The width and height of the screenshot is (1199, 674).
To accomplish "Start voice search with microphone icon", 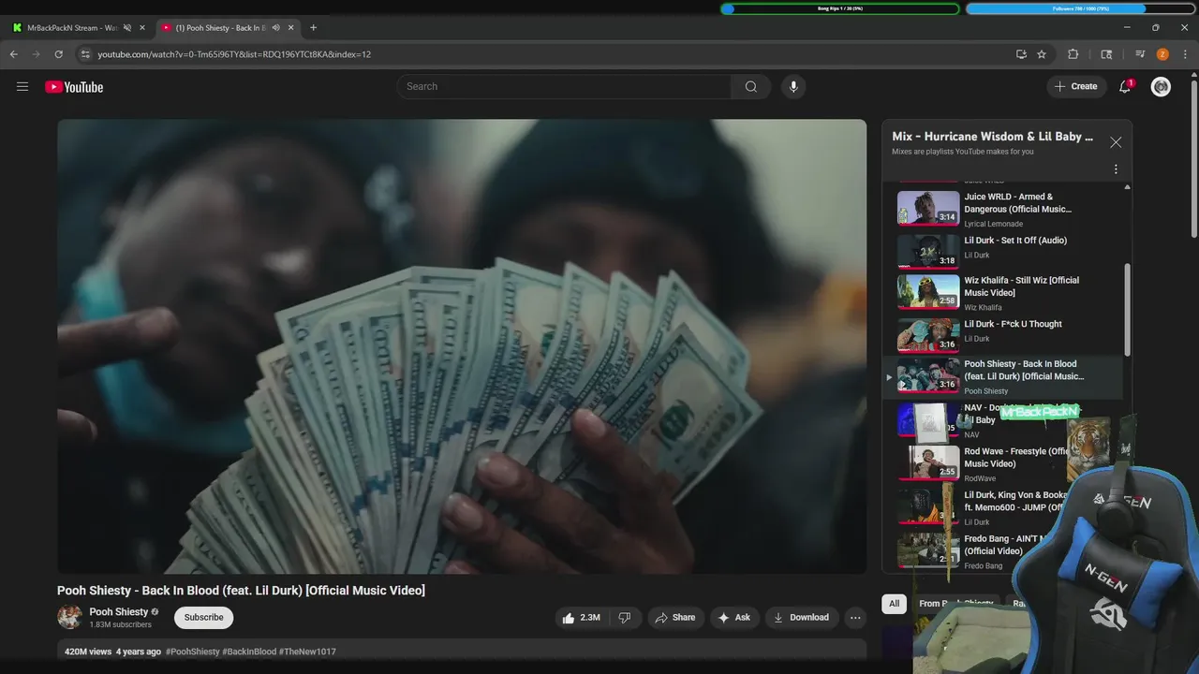I will point(793,87).
